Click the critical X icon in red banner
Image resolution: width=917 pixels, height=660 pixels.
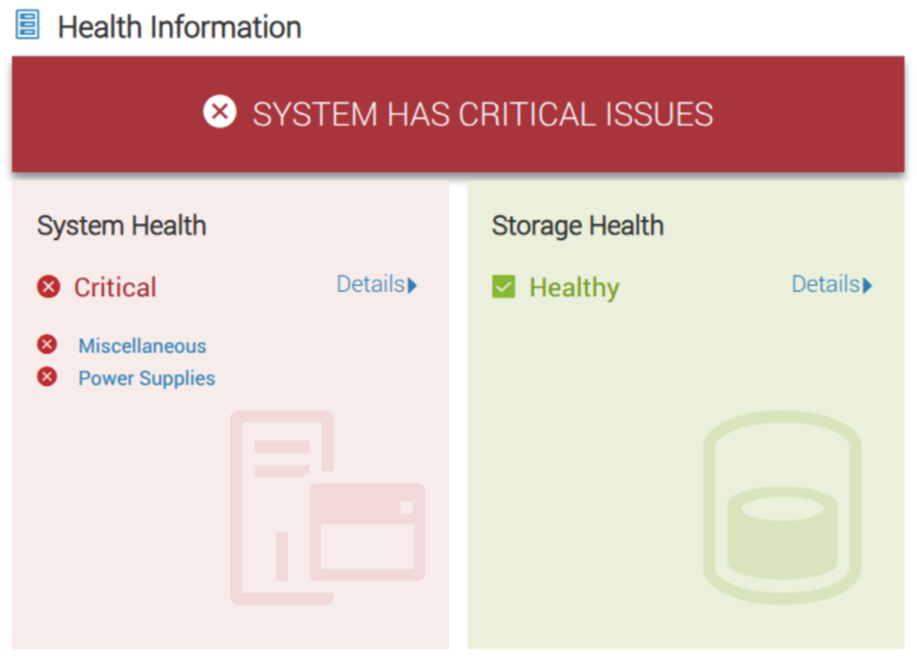(220, 111)
